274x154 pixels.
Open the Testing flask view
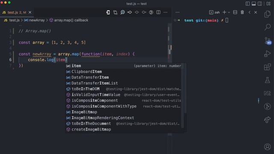(x=267, y=80)
